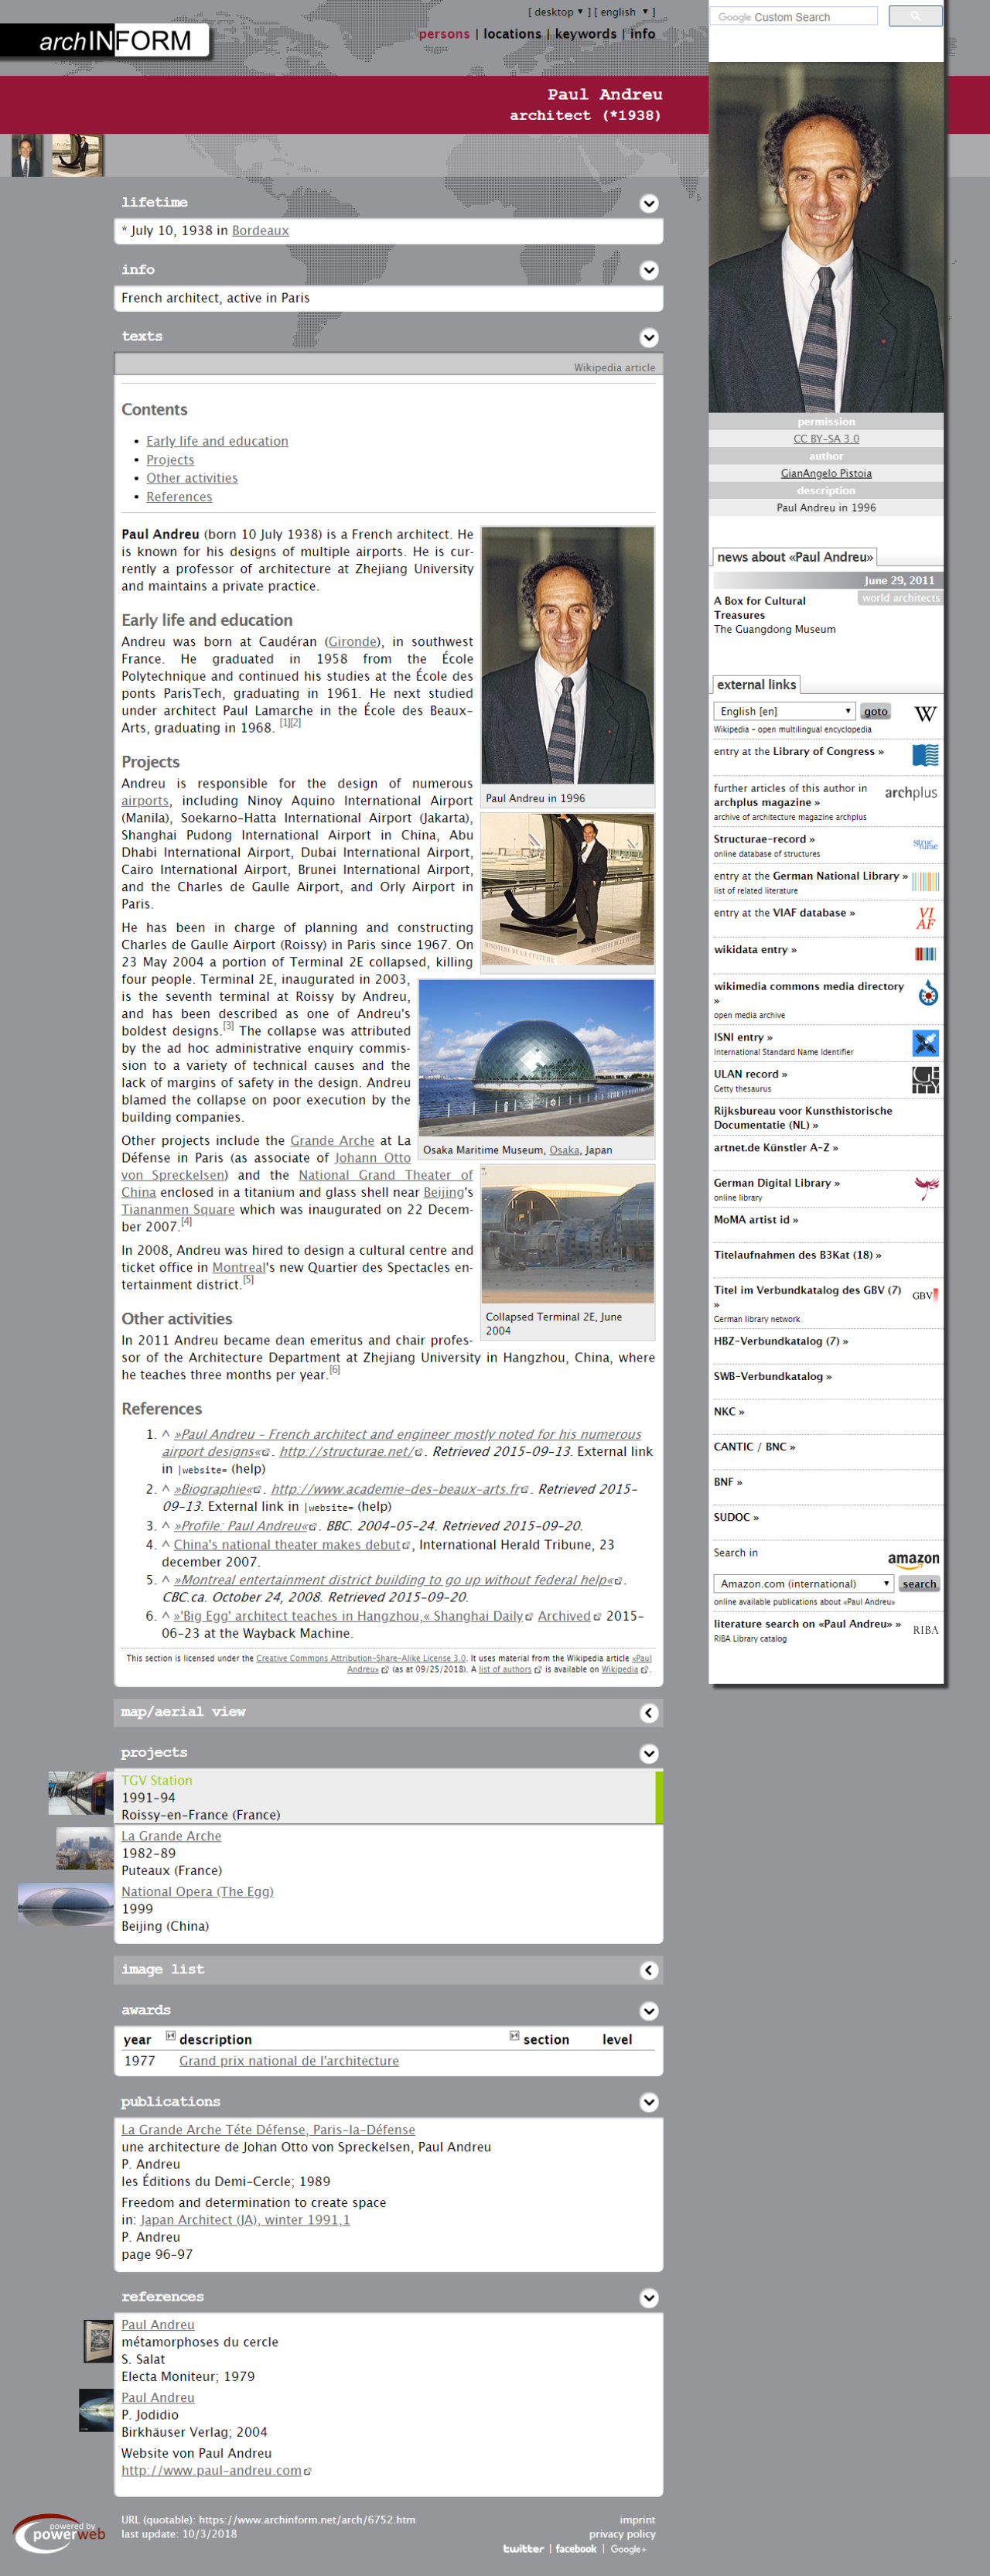Open Grand prix national de l'architecture award
Screen dimensions: 990x2576
pos(289,2061)
